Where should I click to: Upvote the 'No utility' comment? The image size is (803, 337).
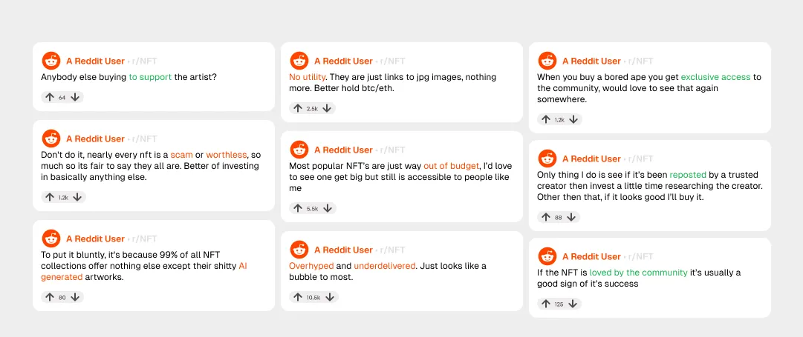pos(298,108)
